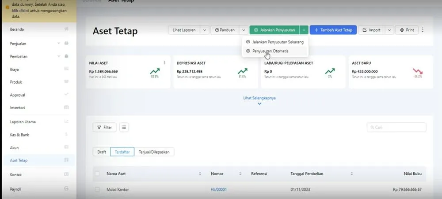Open the Lihat Laporan dropdown arrow
The height and width of the screenshot is (199, 442).
tap(204, 30)
